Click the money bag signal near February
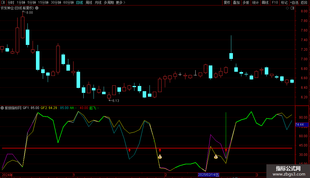The image size is (310, 178). click(160, 157)
